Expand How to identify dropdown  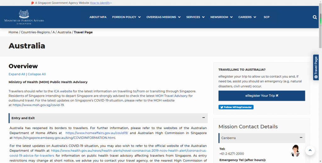tap(101, 3)
